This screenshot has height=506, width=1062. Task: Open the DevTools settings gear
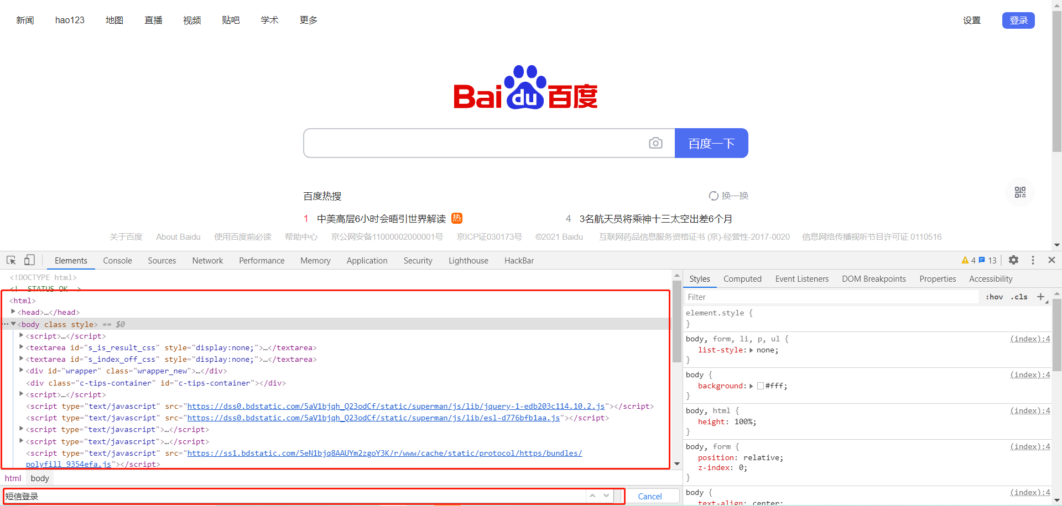pyautogui.click(x=1014, y=260)
